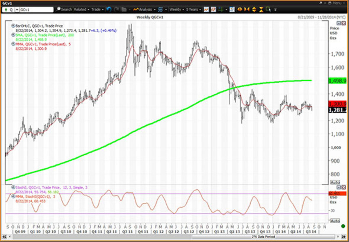Image resolution: width=349 pixels, height=242 pixels.
Task: Open the 5 Years range dropdown
Action: click(192, 9)
